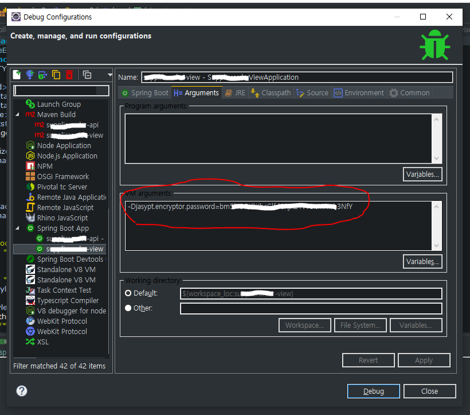Open the Environment tab
The height and width of the screenshot is (415, 470).
click(x=359, y=93)
